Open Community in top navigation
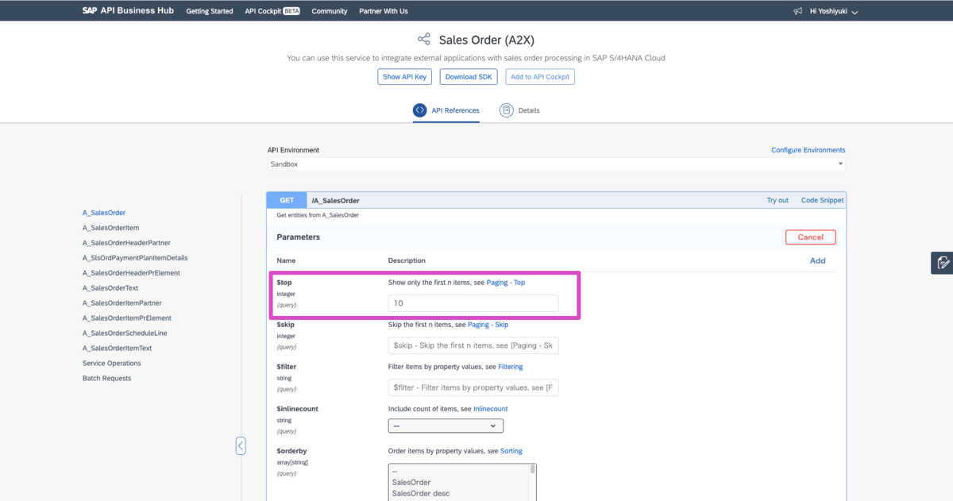The image size is (953, 501). (330, 11)
